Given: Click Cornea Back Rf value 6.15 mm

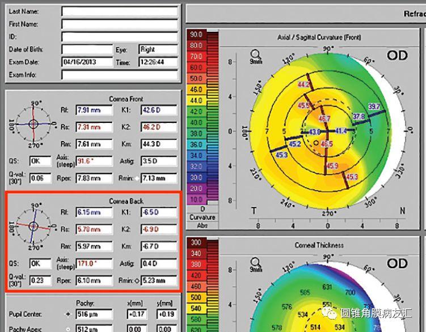Looking at the screenshot, I should click(x=94, y=212).
